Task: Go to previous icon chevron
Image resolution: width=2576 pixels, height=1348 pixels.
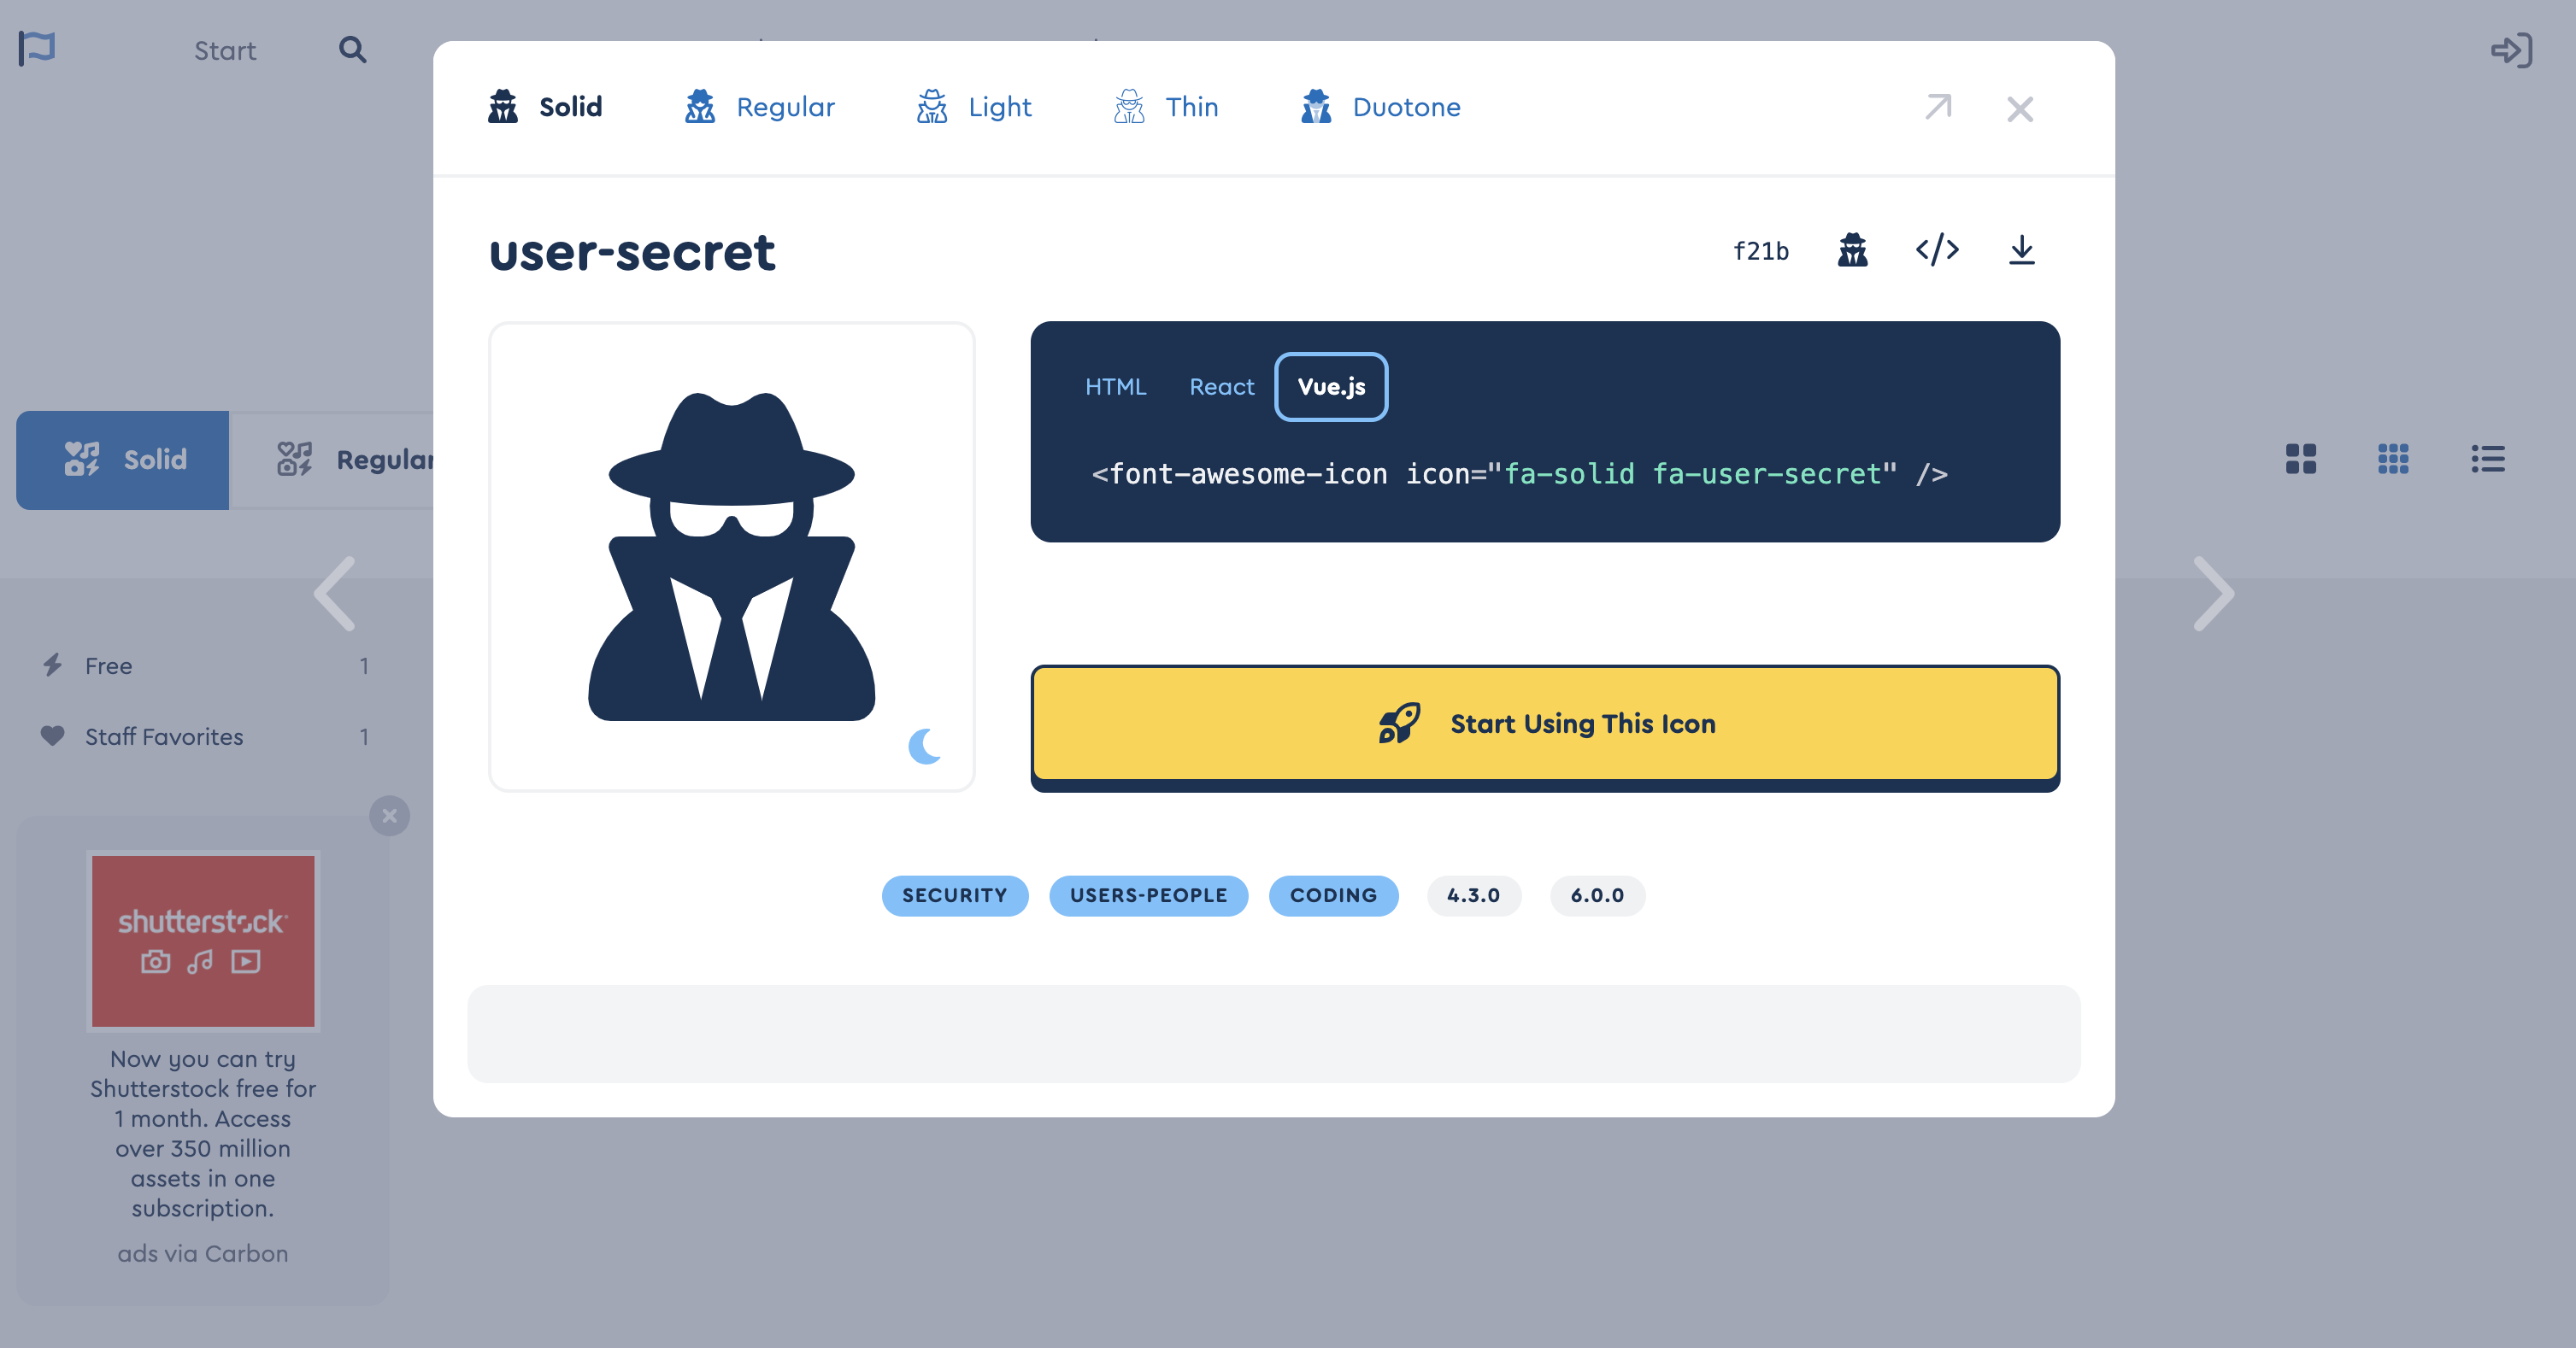Action: coord(335,594)
